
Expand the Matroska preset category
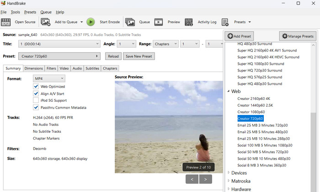(229, 181)
